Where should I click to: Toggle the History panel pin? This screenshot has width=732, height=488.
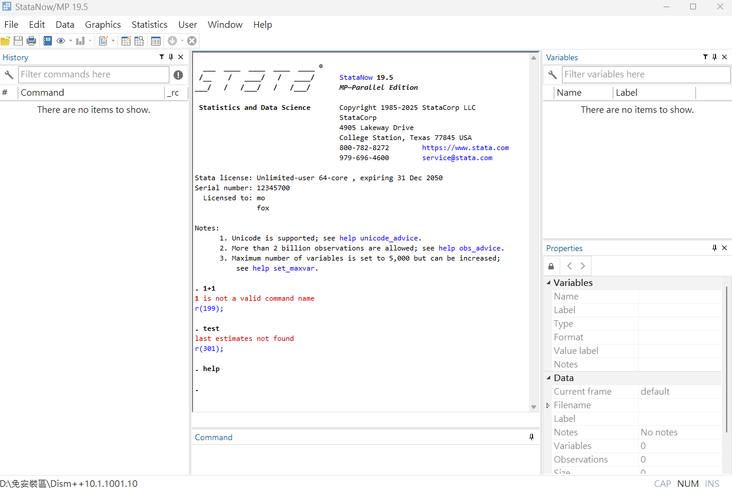pos(171,57)
